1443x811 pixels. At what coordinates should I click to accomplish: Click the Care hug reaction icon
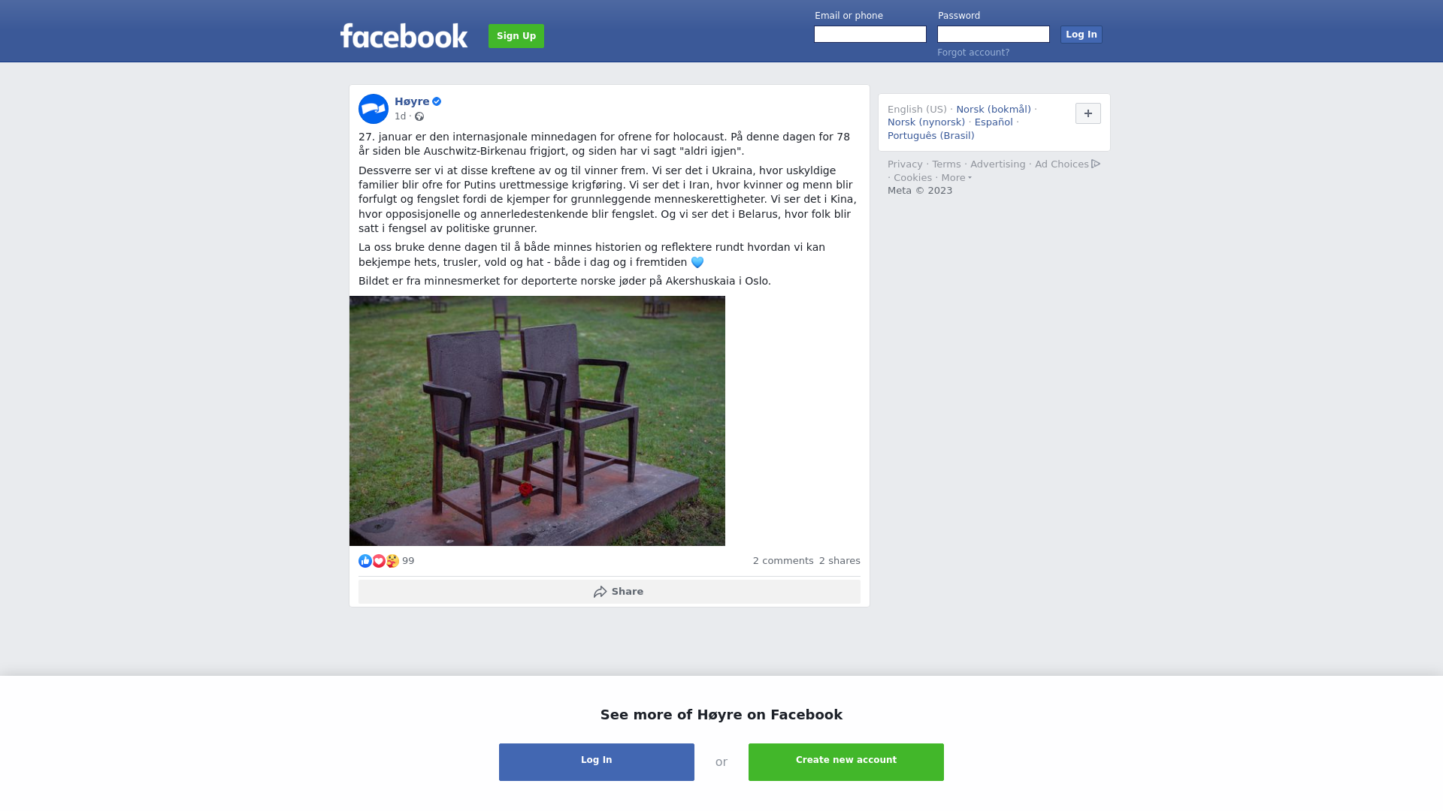[392, 561]
